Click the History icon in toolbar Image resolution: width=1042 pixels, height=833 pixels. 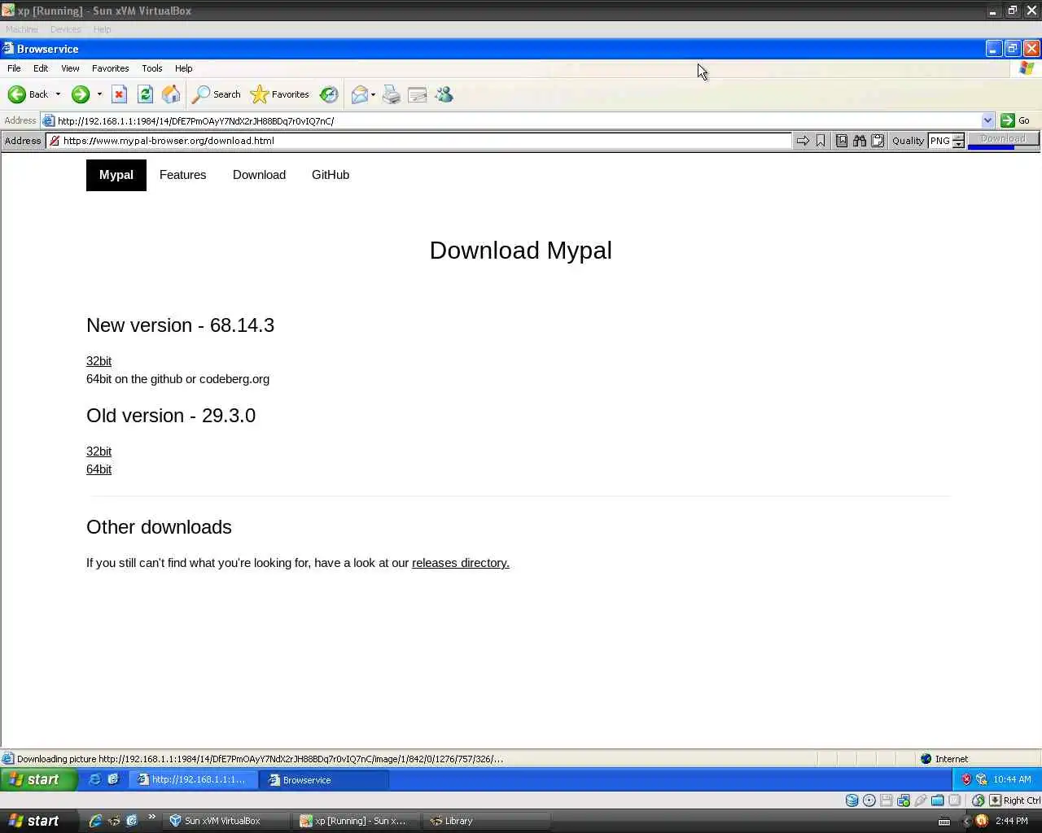[329, 94]
